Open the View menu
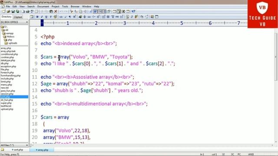Screen dimensions: 278x156 click(x=22, y=6)
